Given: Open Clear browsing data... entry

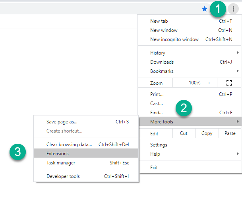Looking at the screenshot, I should (x=86, y=145).
